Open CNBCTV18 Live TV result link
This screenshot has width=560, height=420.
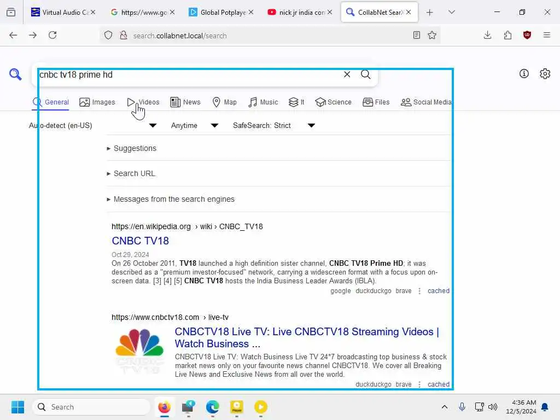[307, 337]
